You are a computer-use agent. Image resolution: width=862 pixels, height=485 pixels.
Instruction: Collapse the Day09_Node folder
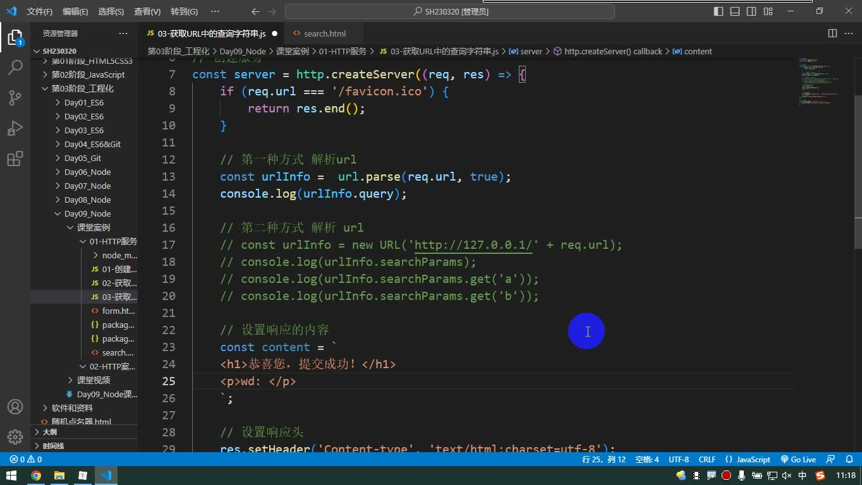(87, 213)
